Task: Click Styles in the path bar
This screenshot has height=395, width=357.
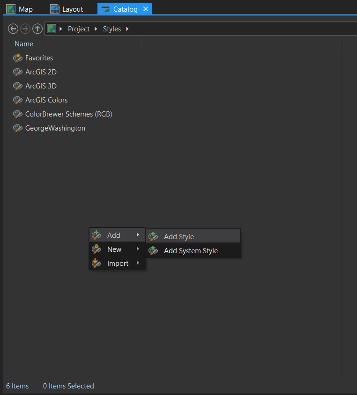Action: [112, 29]
